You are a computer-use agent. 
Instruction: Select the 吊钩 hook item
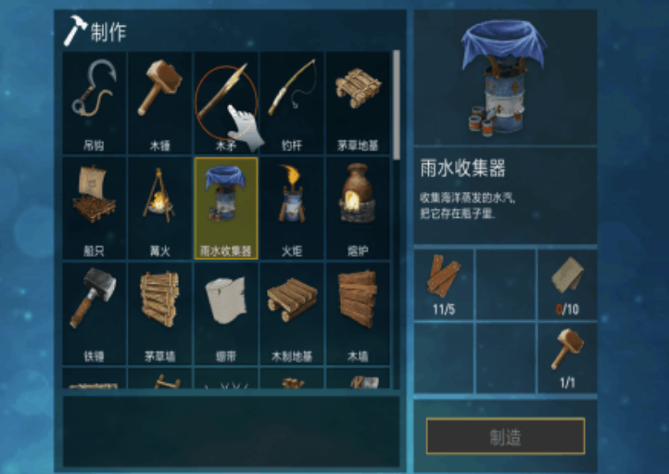(x=95, y=103)
